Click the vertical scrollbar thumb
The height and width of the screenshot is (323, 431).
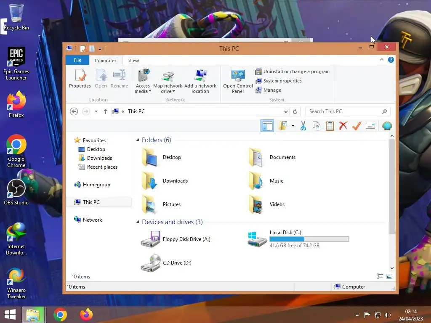392,187
